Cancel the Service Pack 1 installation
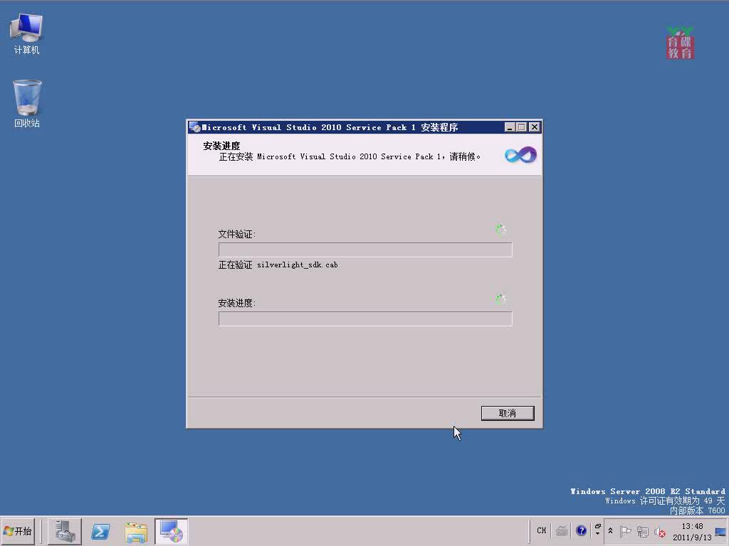Viewport: 729px width, 546px height. click(507, 413)
